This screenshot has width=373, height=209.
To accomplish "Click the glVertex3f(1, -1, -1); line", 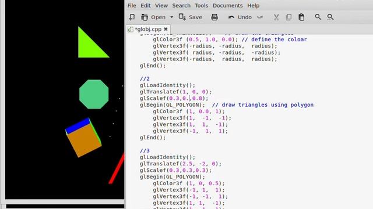I will point(192,118).
